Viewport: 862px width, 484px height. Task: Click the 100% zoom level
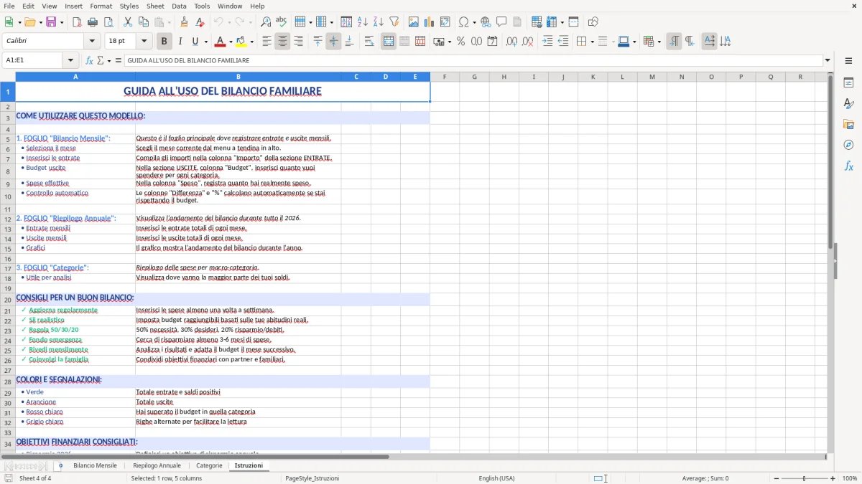pyautogui.click(x=850, y=478)
